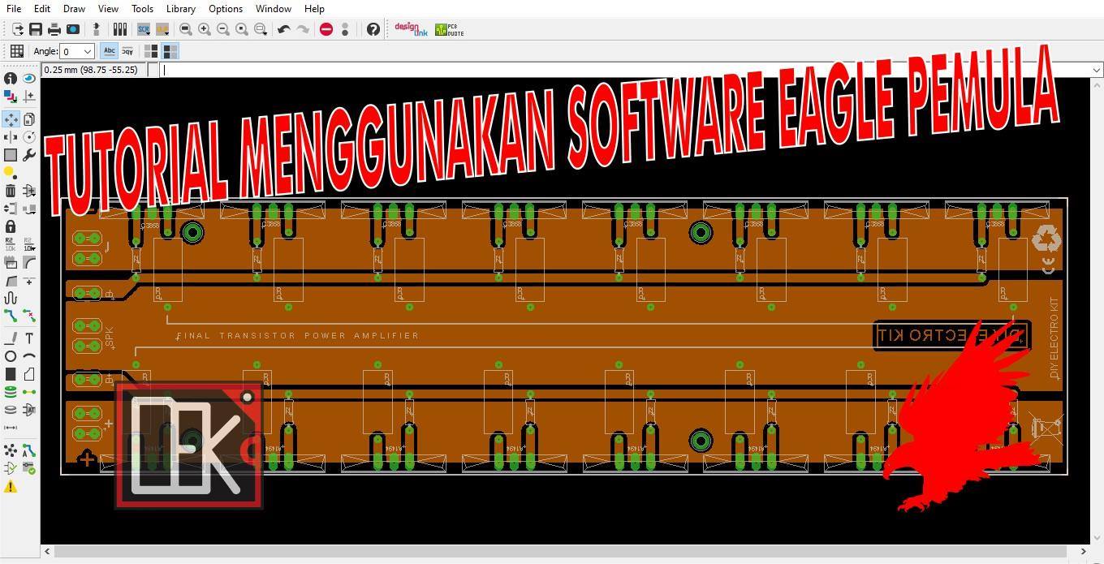Select the Dimension tool

click(x=11, y=428)
